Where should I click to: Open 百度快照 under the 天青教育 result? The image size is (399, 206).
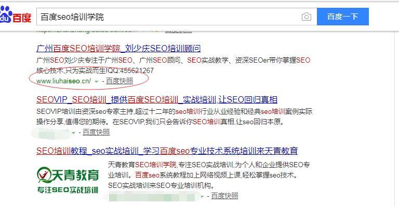pyautogui.click(x=224, y=196)
